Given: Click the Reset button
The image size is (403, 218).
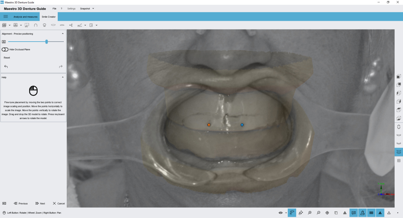Looking at the screenshot, I should 7,58.
